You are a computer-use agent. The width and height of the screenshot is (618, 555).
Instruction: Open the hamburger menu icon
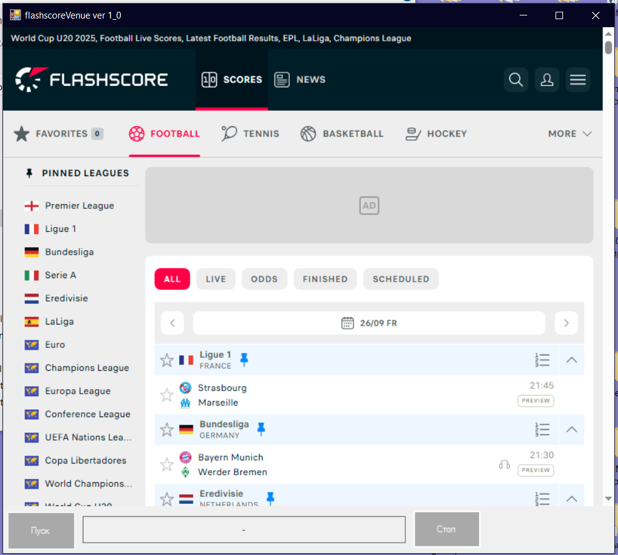pos(578,80)
